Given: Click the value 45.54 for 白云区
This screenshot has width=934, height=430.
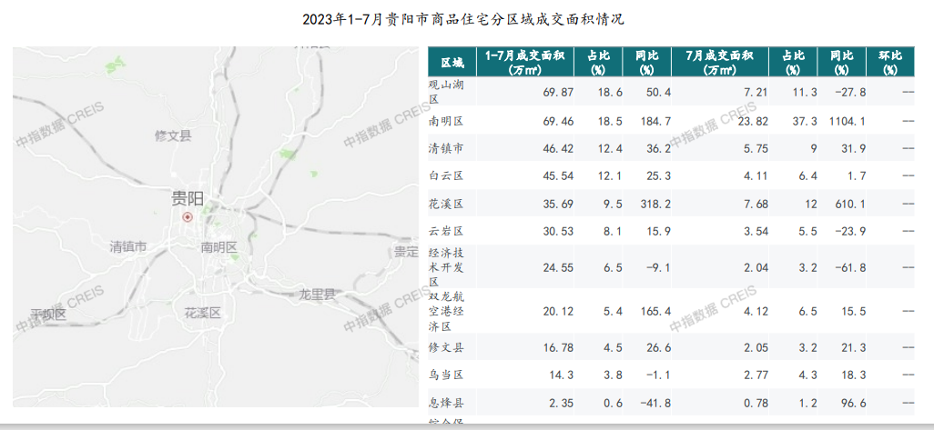Looking at the screenshot, I should (x=559, y=175).
